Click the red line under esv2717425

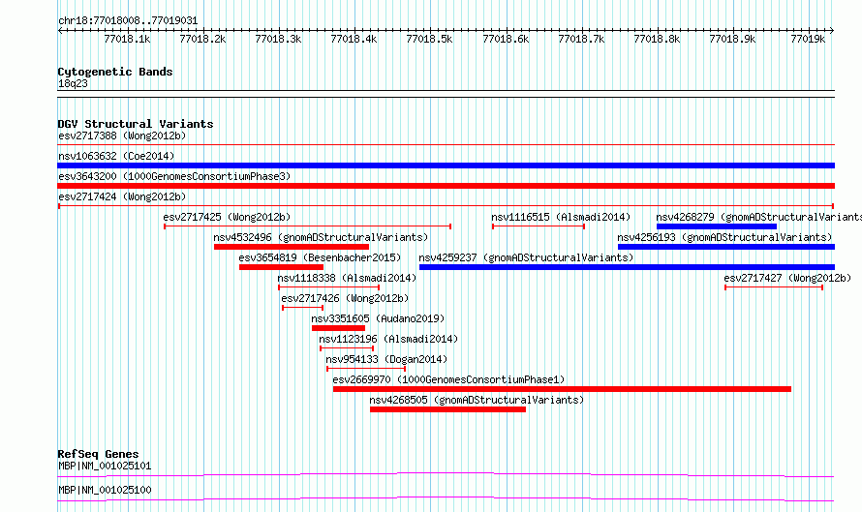307,226
